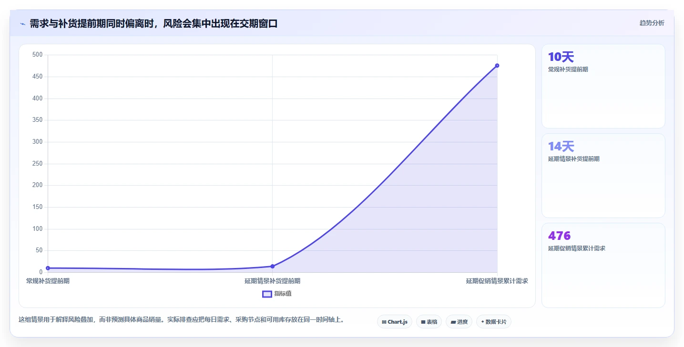Click the Chart.js tag chip

tap(394, 322)
